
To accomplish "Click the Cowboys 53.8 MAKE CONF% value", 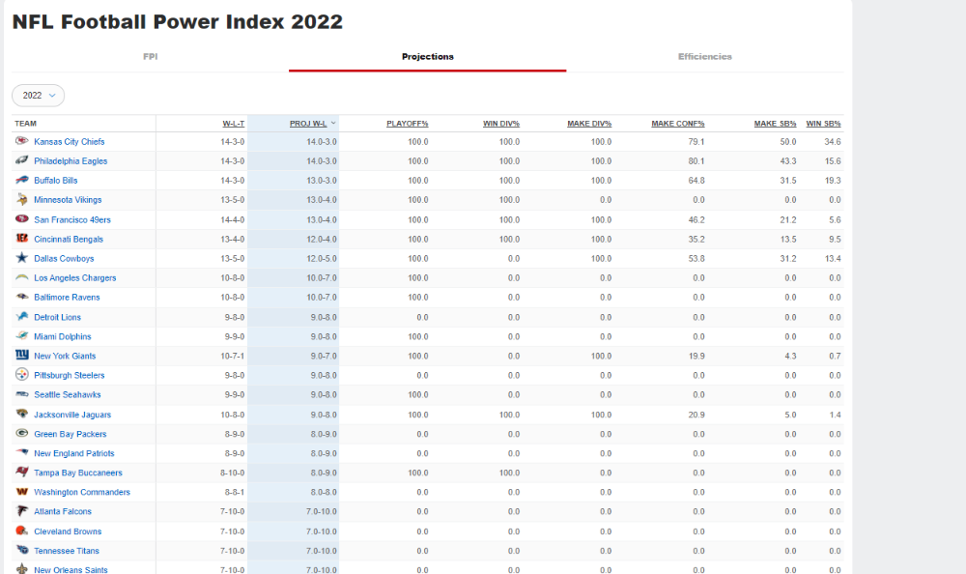I will [x=696, y=258].
